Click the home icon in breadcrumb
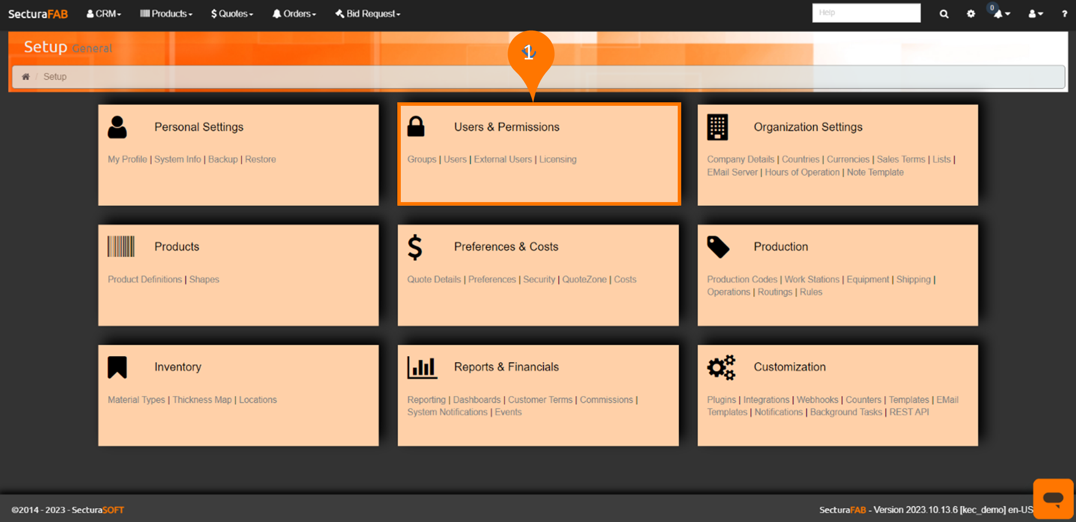1076x522 pixels. pyautogui.click(x=26, y=77)
